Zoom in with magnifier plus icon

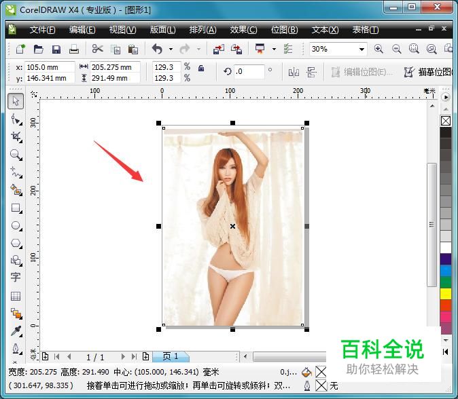coord(378,49)
